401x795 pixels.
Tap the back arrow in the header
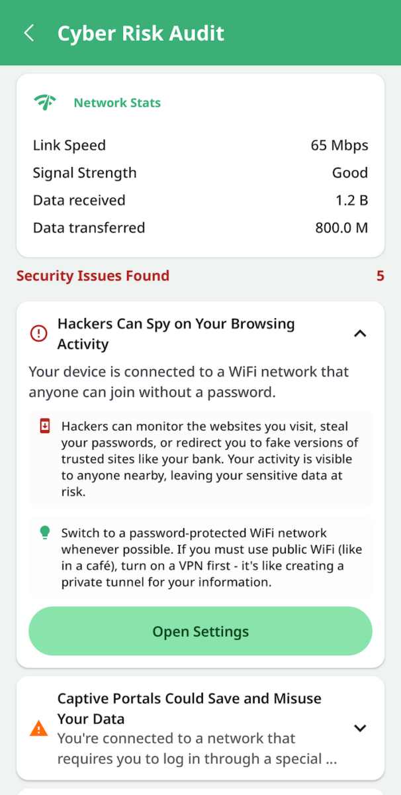(x=28, y=32)
